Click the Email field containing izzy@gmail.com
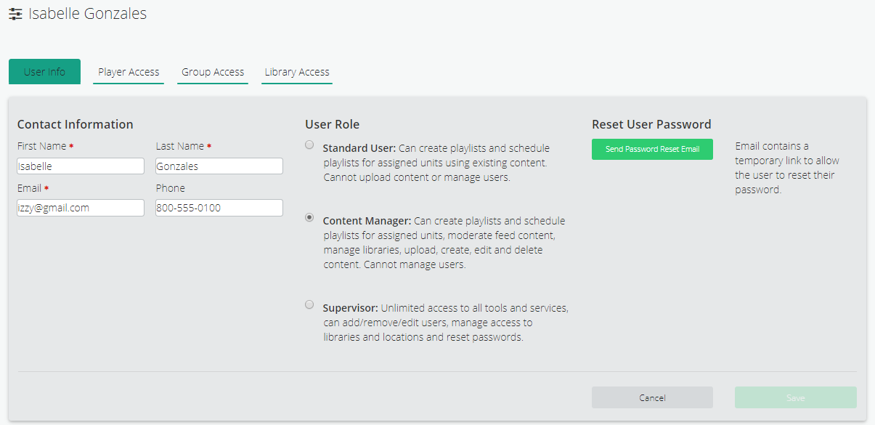This screenshot has height=425, width=875. [x=80, y=208]
